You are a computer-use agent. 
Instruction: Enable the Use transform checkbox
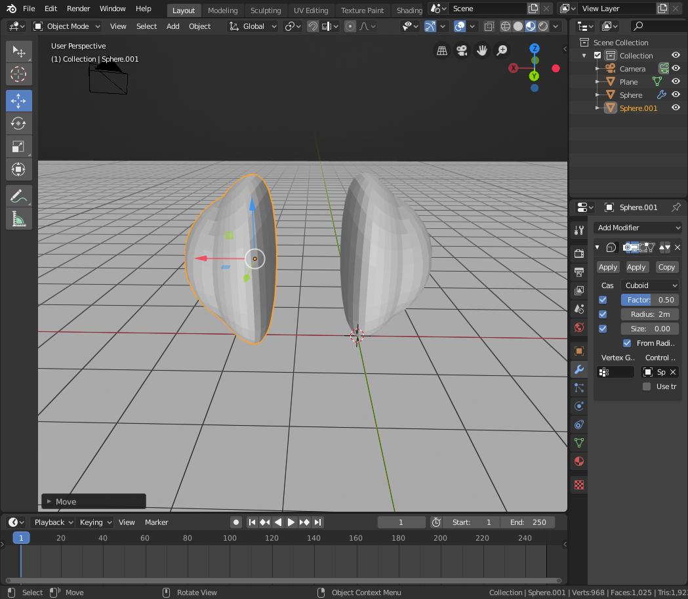pyautogui.click(x=647, y=386)
